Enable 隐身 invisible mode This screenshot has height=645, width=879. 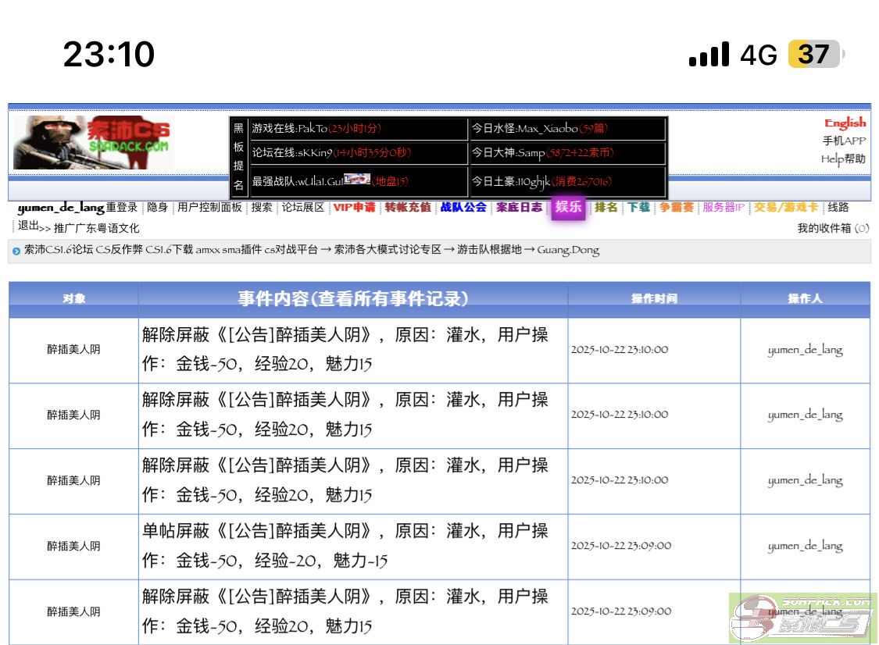point(159,208)
